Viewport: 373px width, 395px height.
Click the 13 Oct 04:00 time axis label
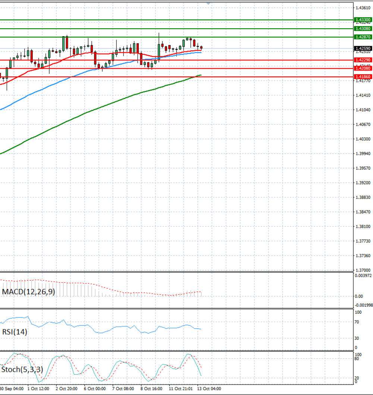pyautogui.click(x=209, y=389)
